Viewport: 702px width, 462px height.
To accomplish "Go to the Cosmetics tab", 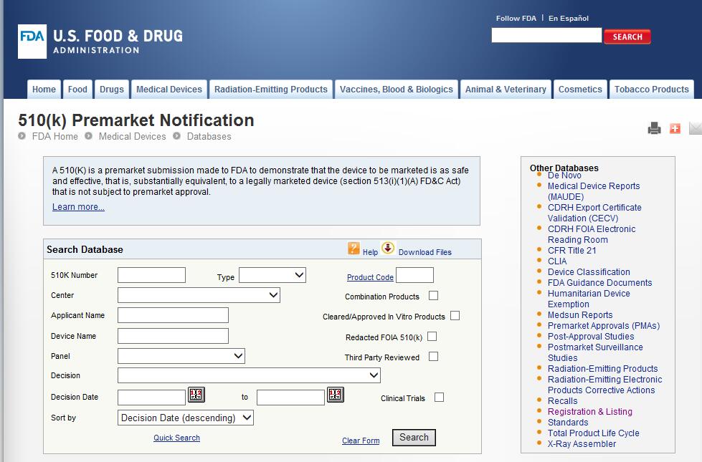I will 580,90.
